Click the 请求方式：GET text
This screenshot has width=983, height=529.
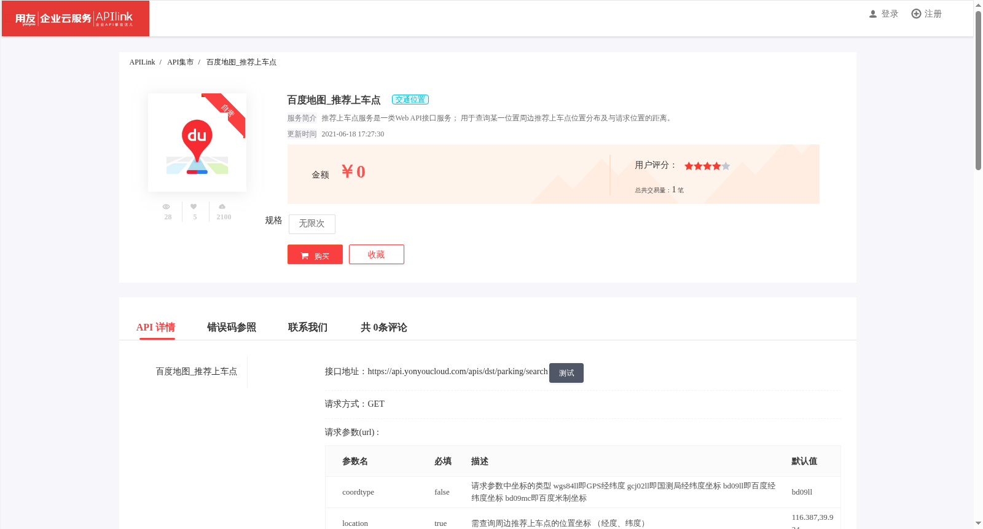click(x=354, y=404)
